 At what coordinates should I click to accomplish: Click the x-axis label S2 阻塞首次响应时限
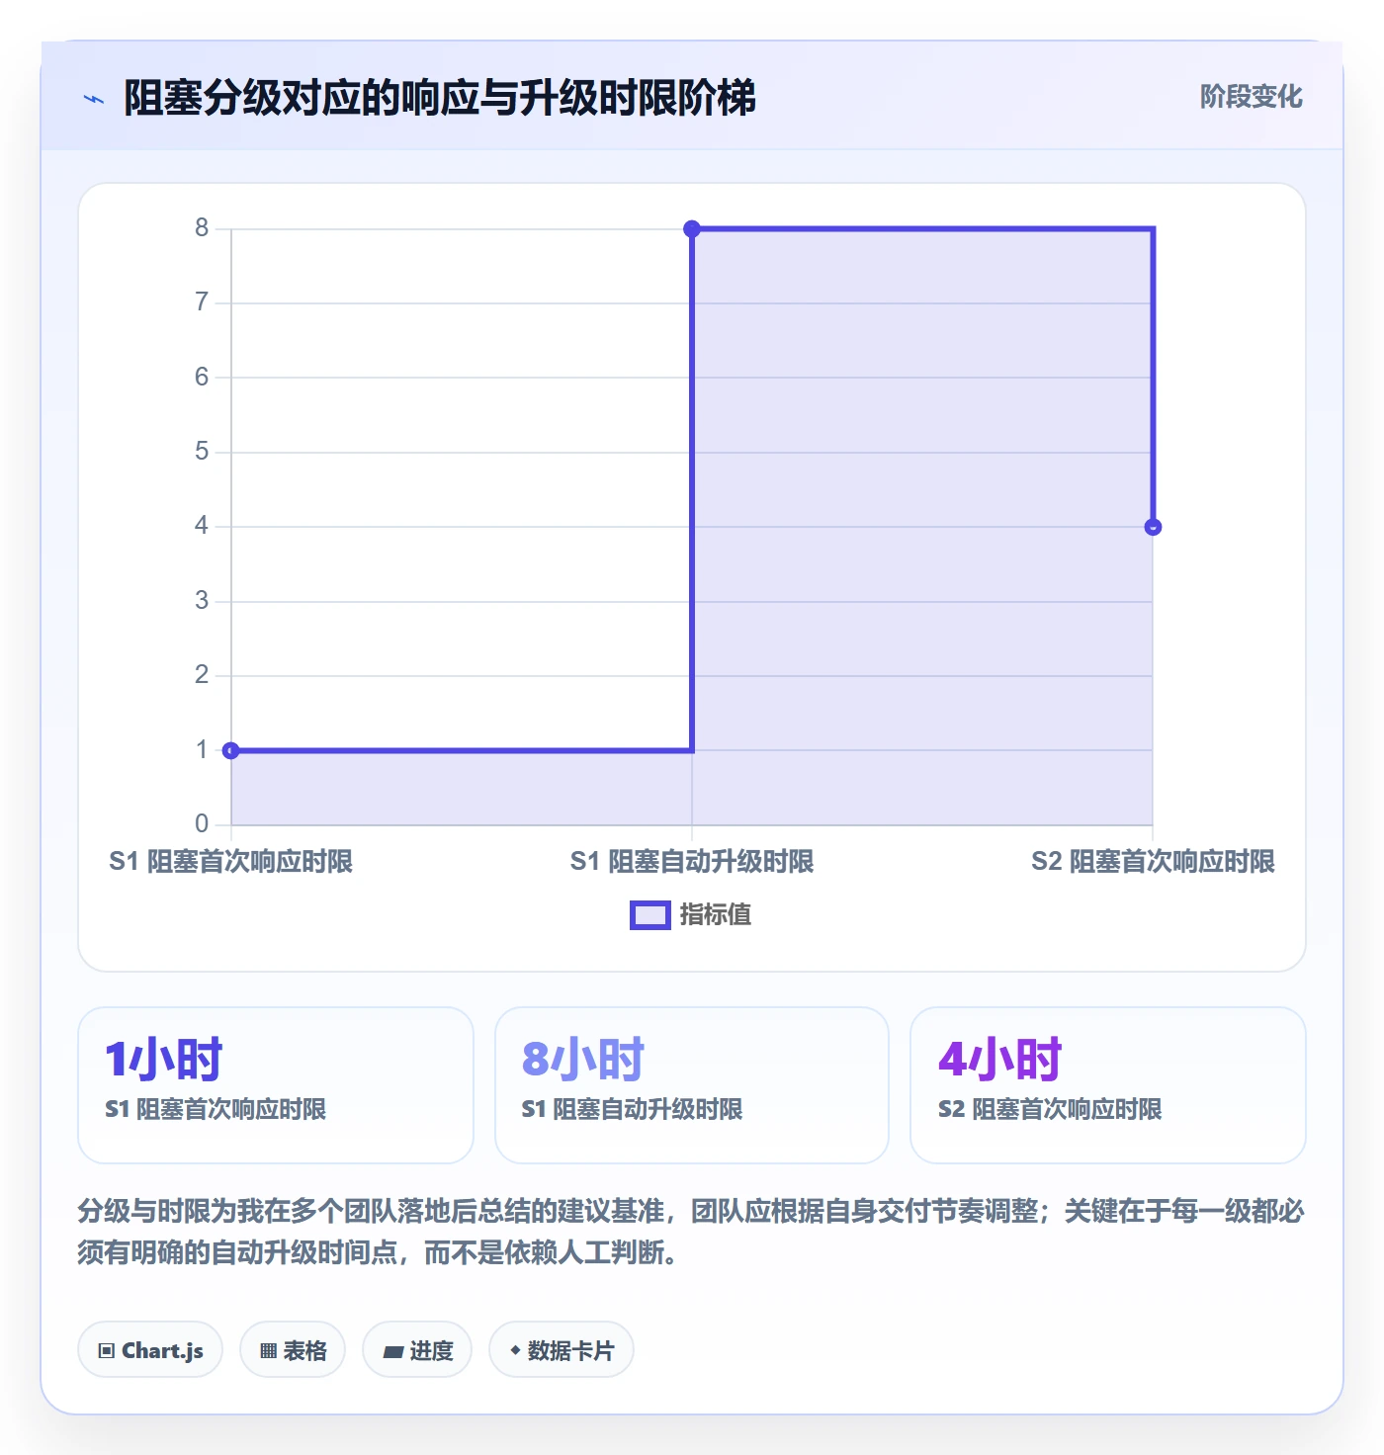tap(1153, 862)
